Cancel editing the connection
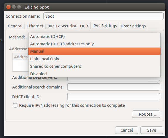The width and height of the screenshot is (168, 138). pyautogui.click(x=126, y=130)
